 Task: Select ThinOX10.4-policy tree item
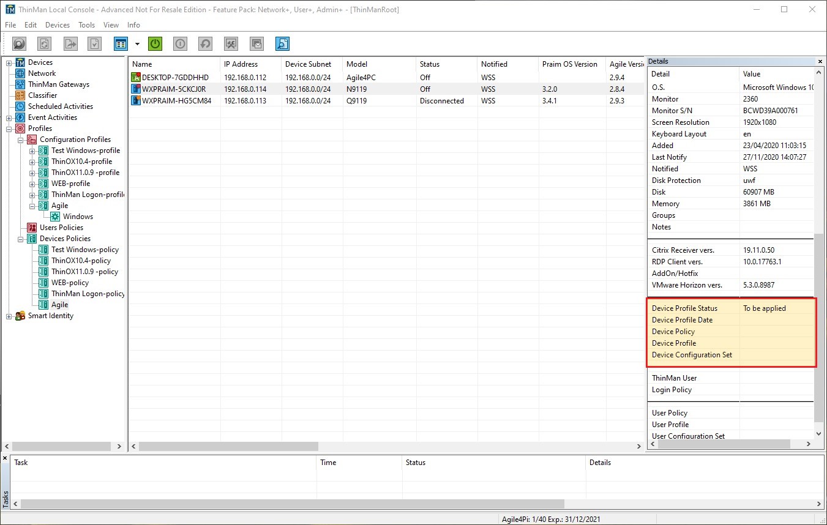[81, 261]
